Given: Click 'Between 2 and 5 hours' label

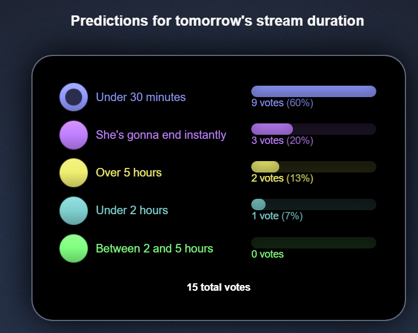Looking at the screenshot, I should (154, 248).
